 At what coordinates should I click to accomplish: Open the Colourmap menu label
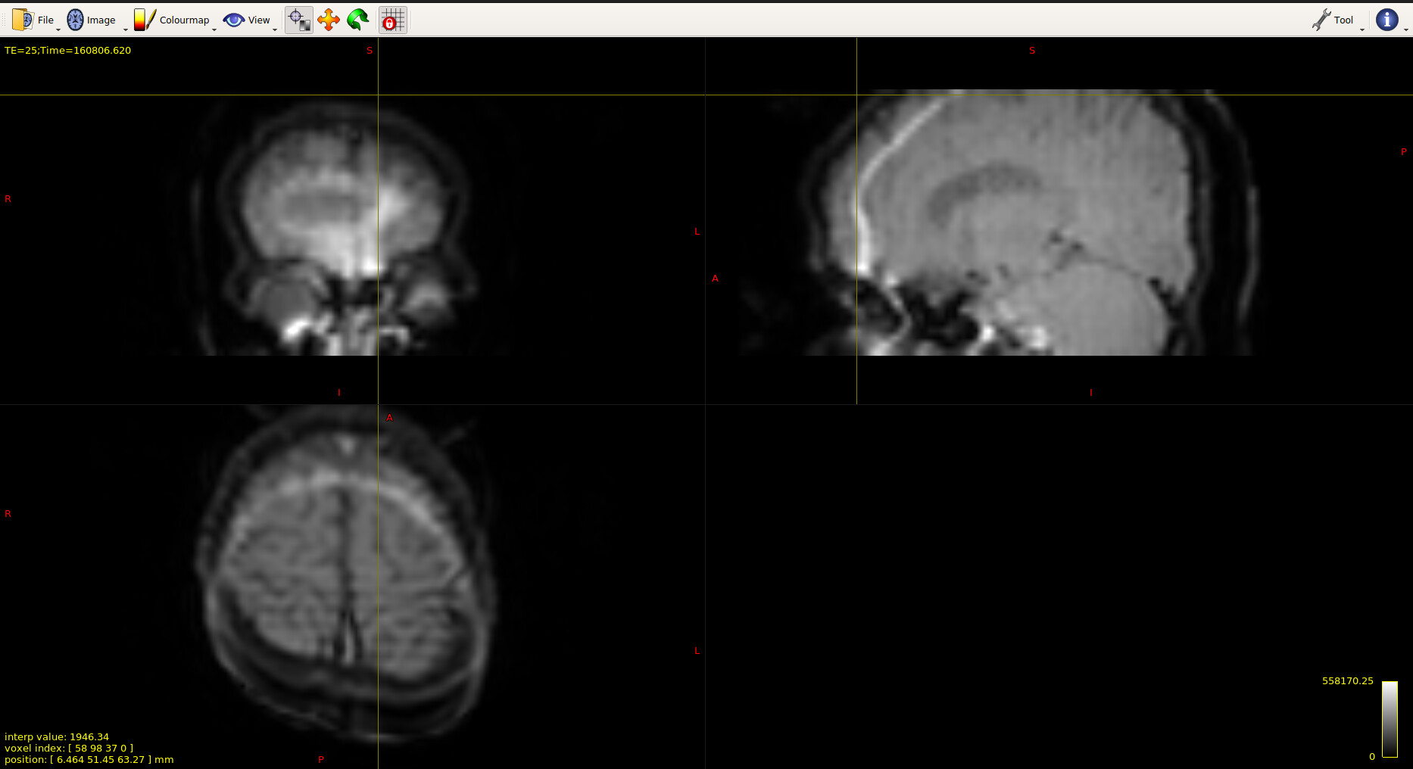click(x=184, y=20)
